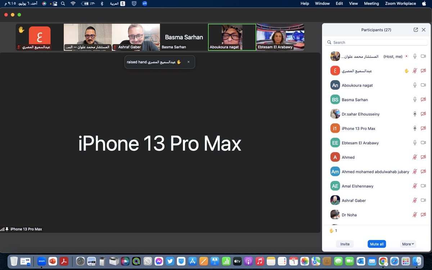The image size is (432, 270).
Task: Click Ahmed's muted microphone icon
Action: tap(415, 157)
